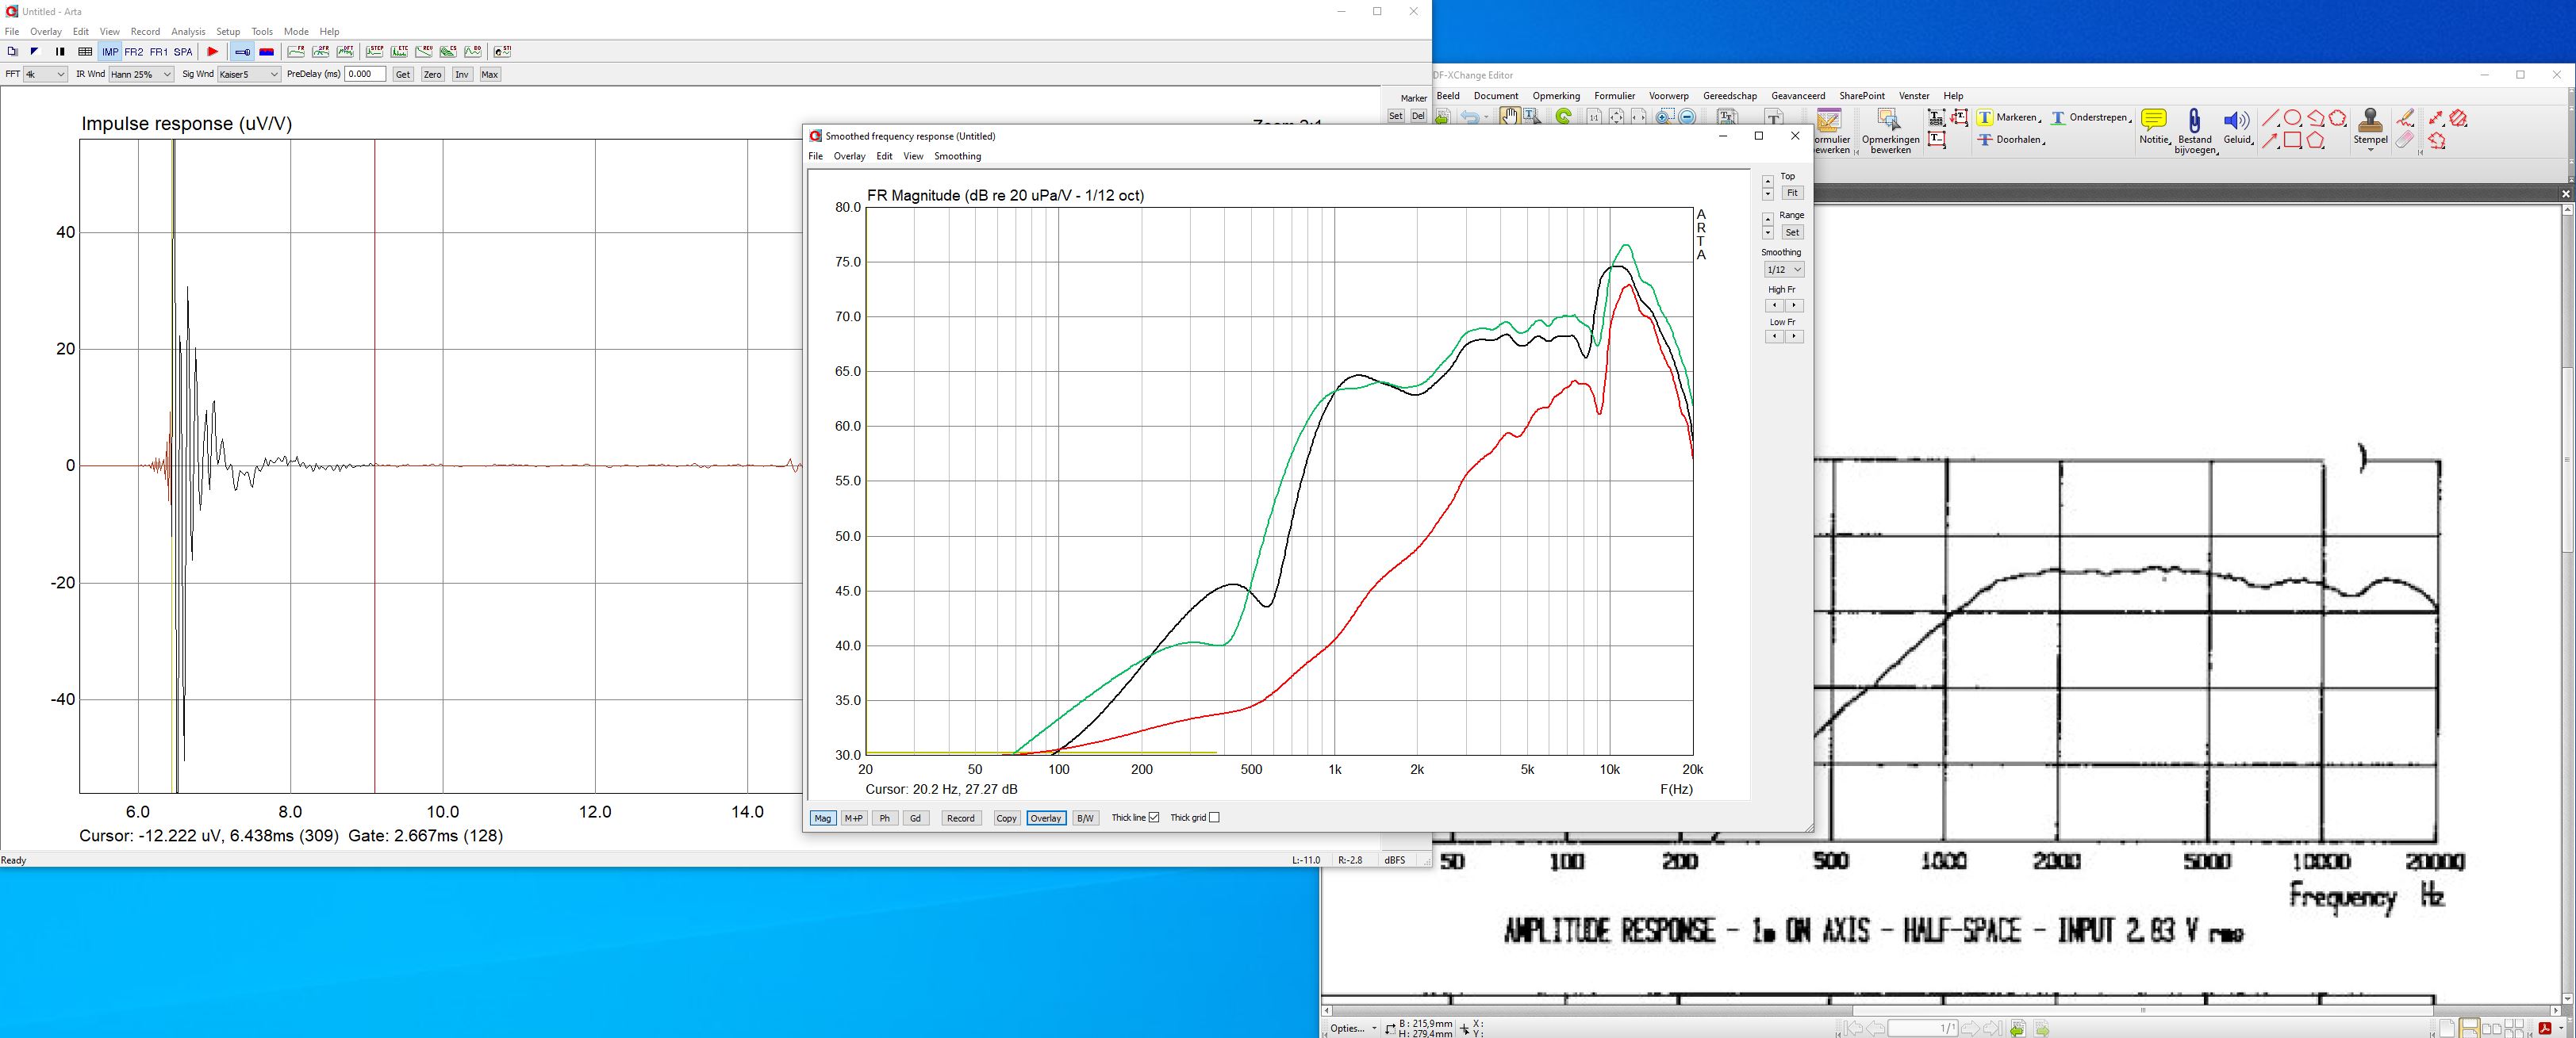
Task: Open the STEP response icon
Action: pyautogui.click(x=375, y=52)
